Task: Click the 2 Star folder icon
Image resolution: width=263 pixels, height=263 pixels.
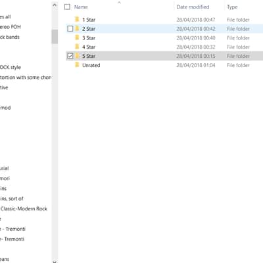Action: pos(77,29)
